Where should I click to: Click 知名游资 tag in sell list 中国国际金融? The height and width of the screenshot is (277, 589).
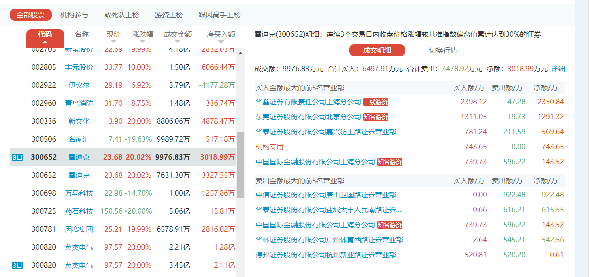click(x=390, y=225)
